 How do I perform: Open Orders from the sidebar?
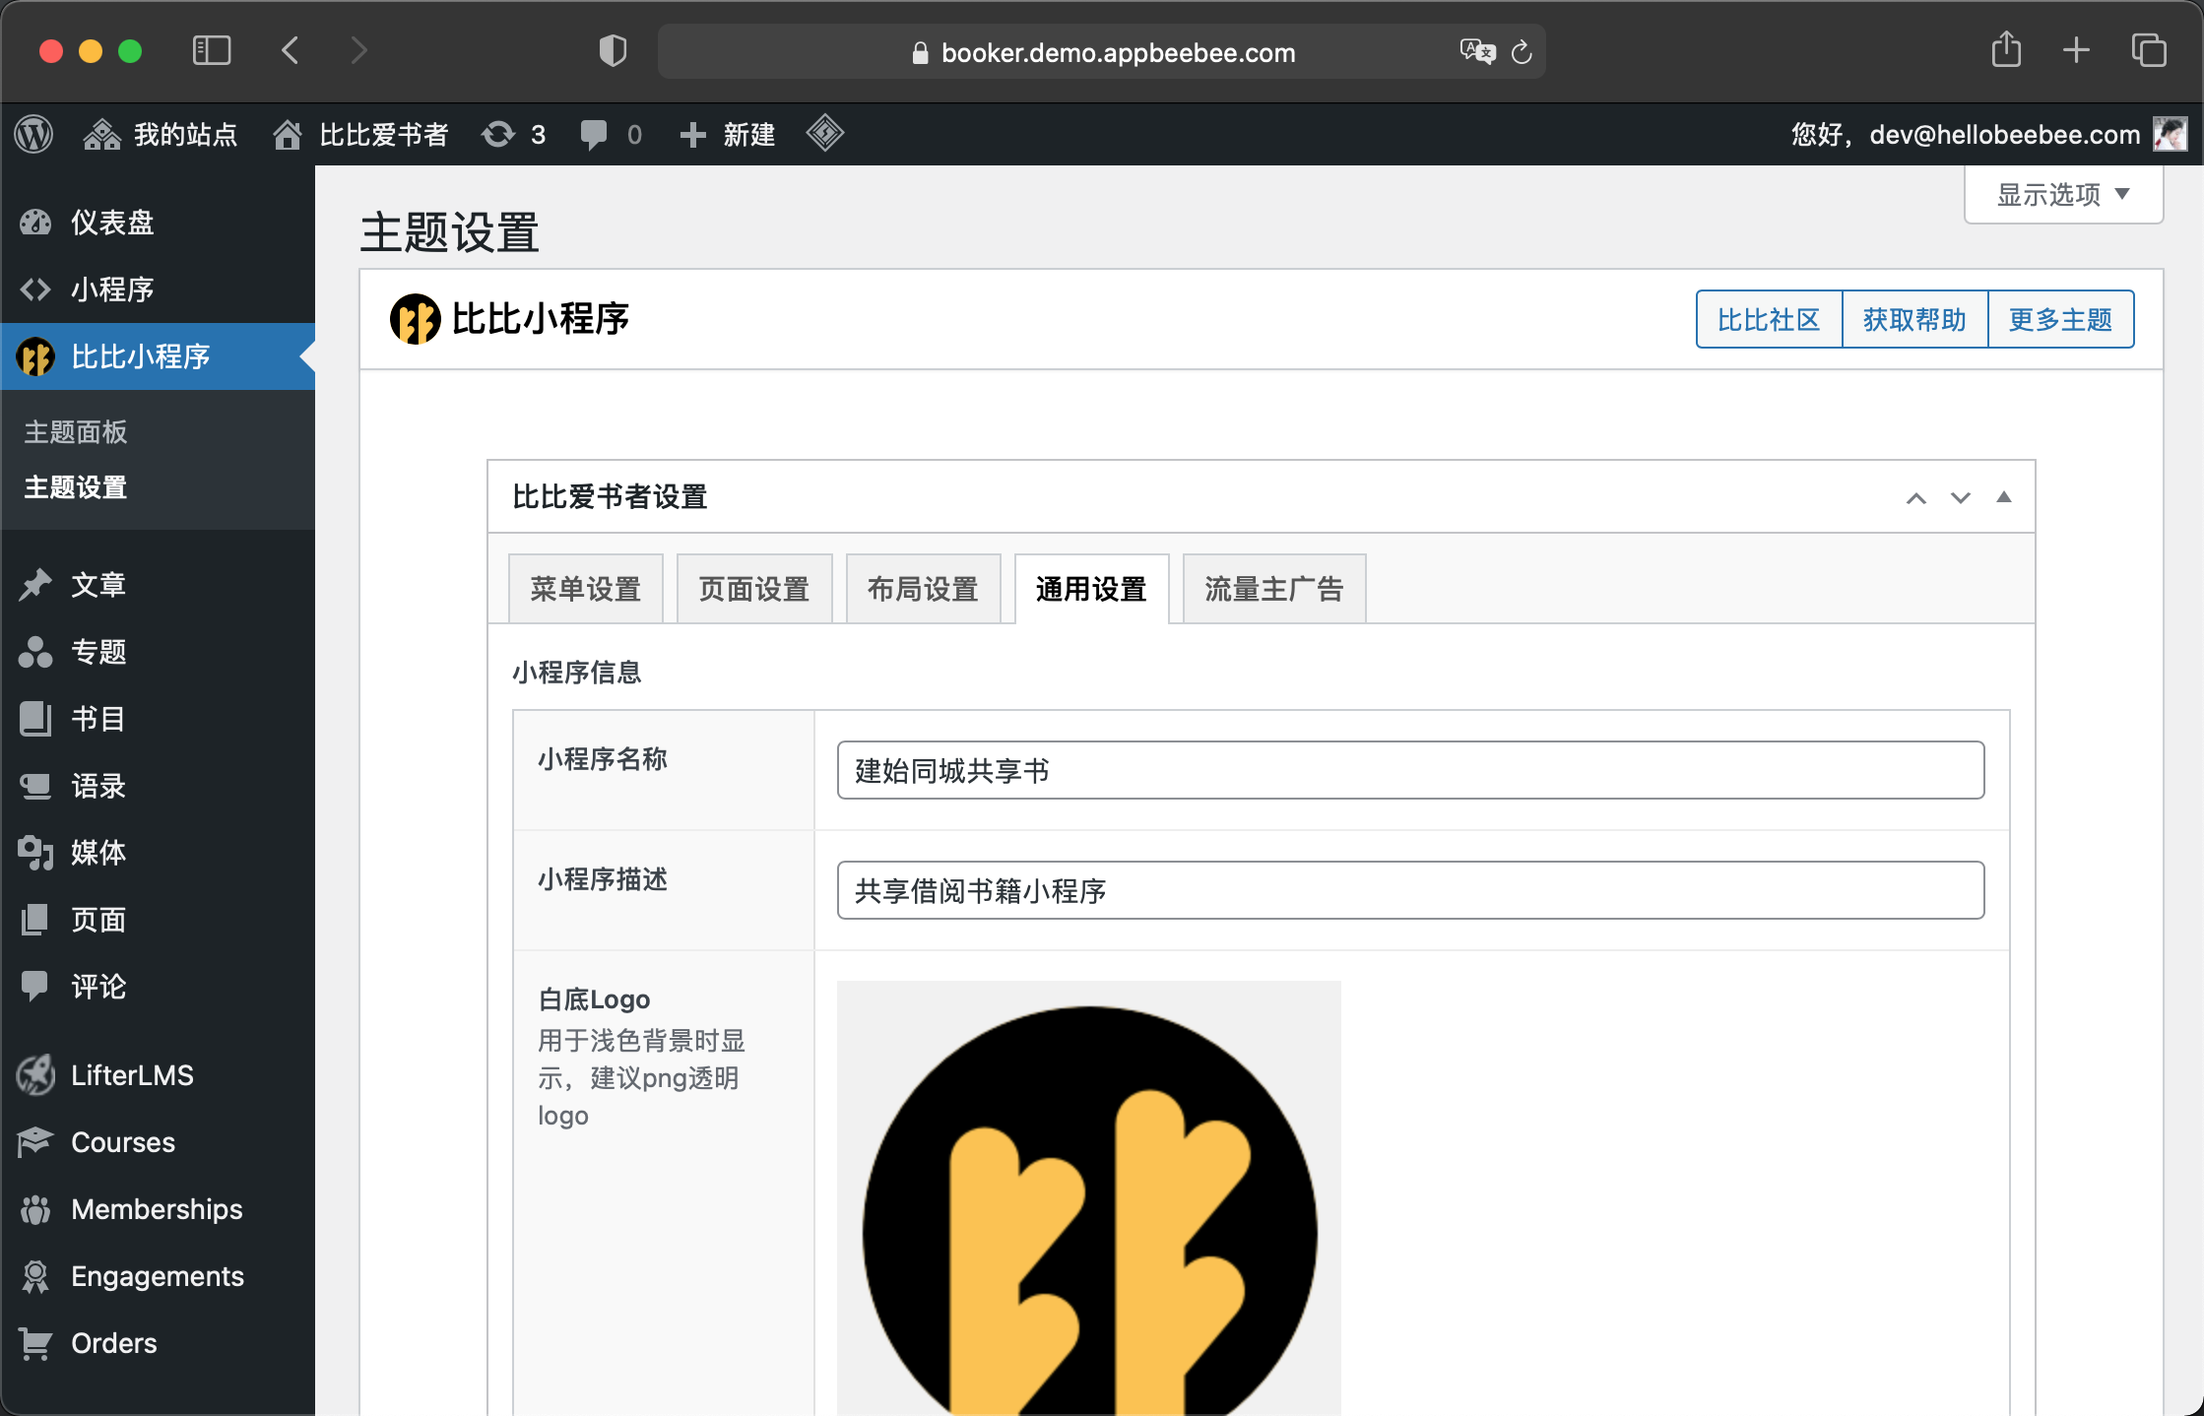pyautogui.click(x=113, y=1343)
